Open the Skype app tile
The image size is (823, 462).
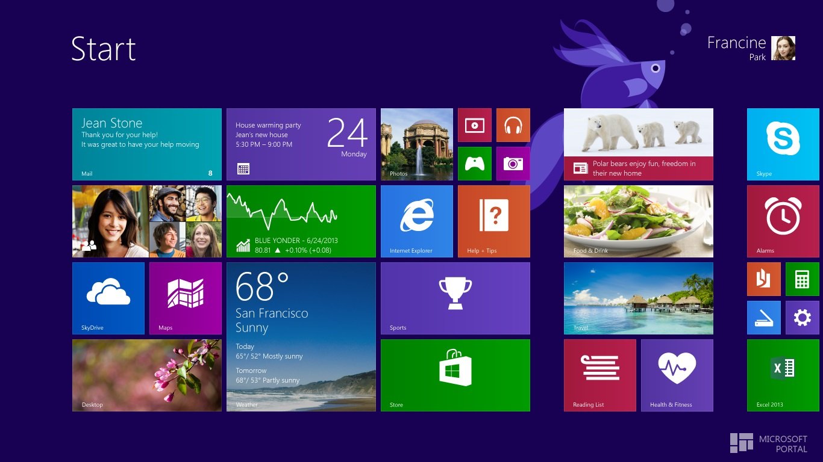coord(783,144)
